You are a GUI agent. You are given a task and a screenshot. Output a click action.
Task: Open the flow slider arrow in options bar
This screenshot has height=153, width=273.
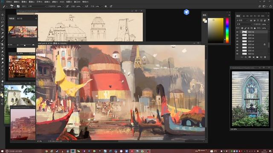(x=82, y=6)
